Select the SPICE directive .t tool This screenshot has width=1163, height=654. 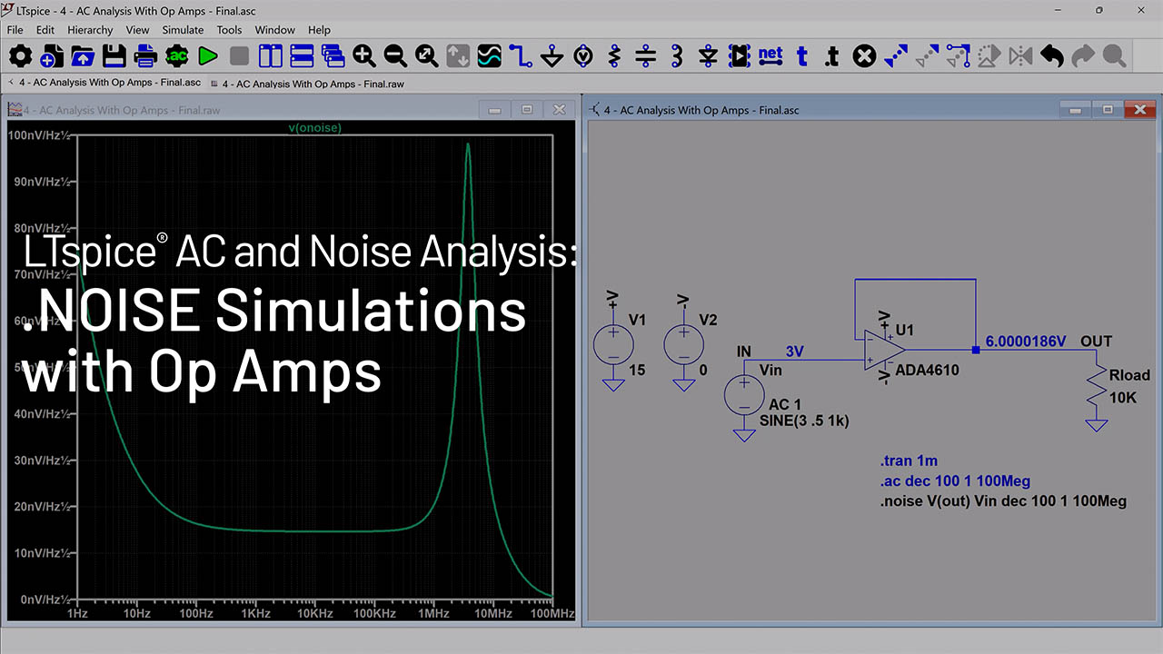(832, 56)
